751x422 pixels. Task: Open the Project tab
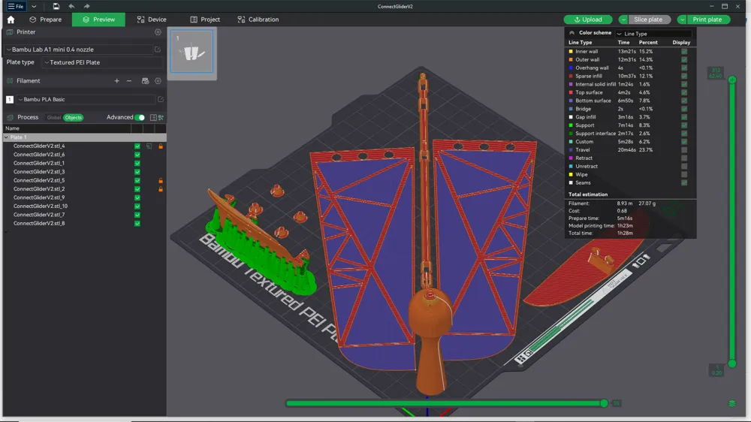pyautogui.click(x=205, y=20)
